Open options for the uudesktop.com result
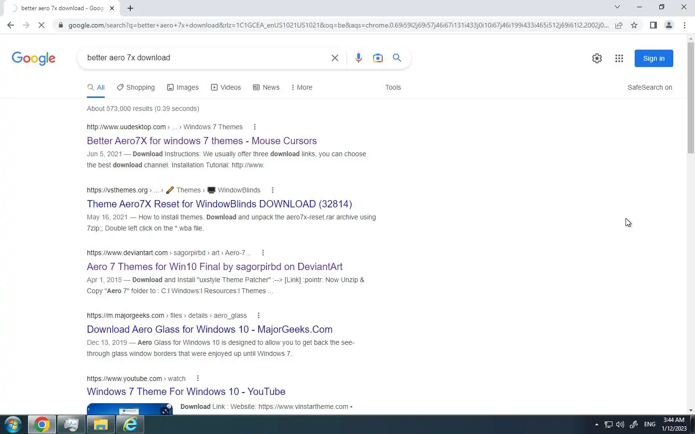695x434 pixels. tap(255, 127)
